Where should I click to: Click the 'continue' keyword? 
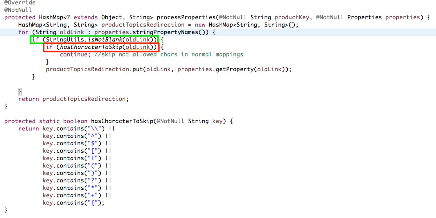pyautogui.click(x=73, y=54)
